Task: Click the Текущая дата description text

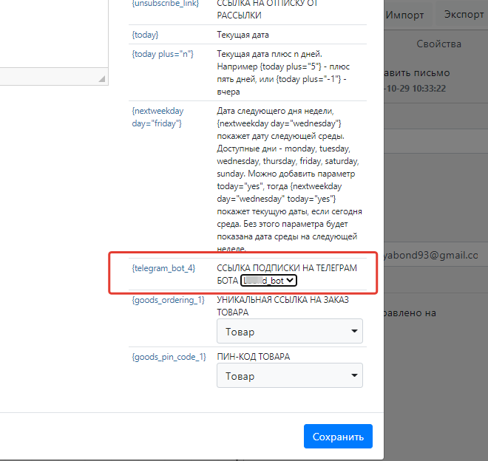Action: click(x=243, y=35)
